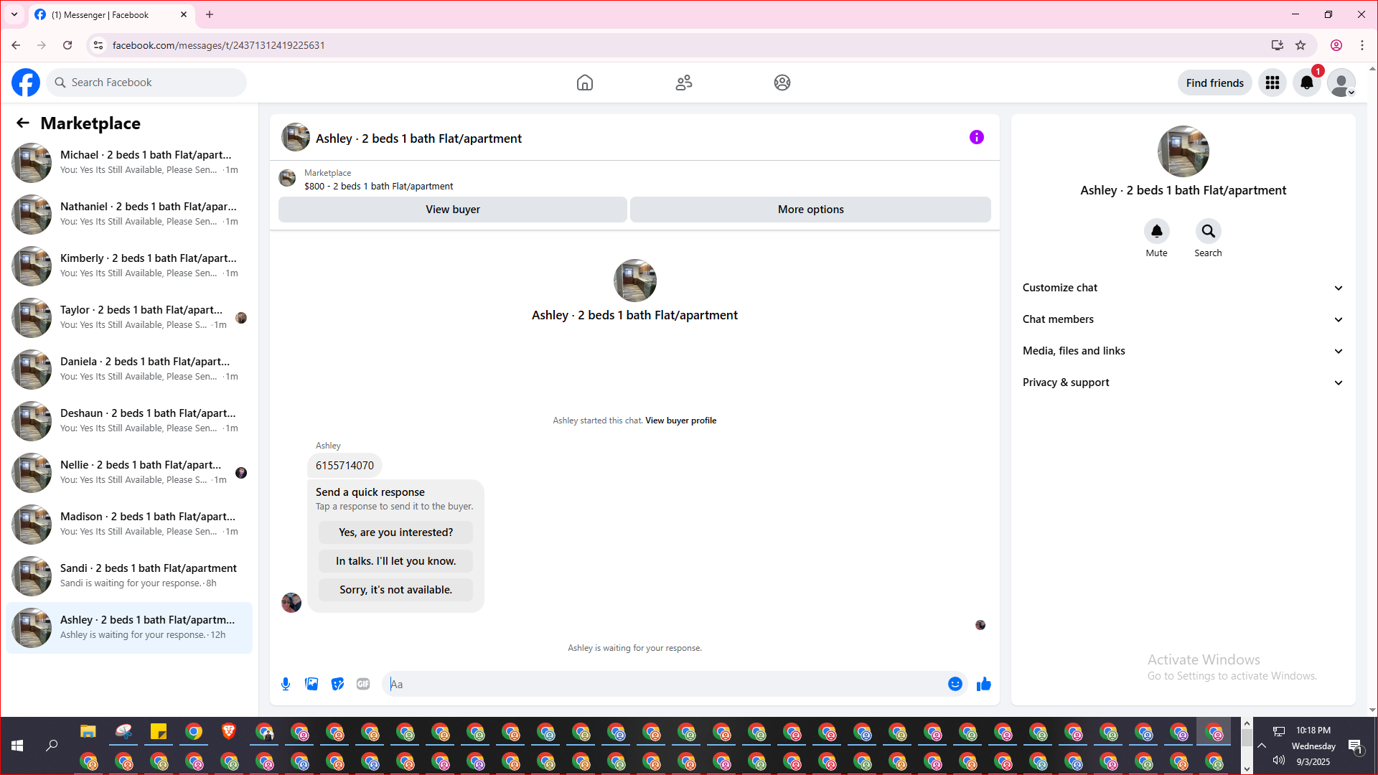Expand Media, files and links section

[x=1183, y=351]
